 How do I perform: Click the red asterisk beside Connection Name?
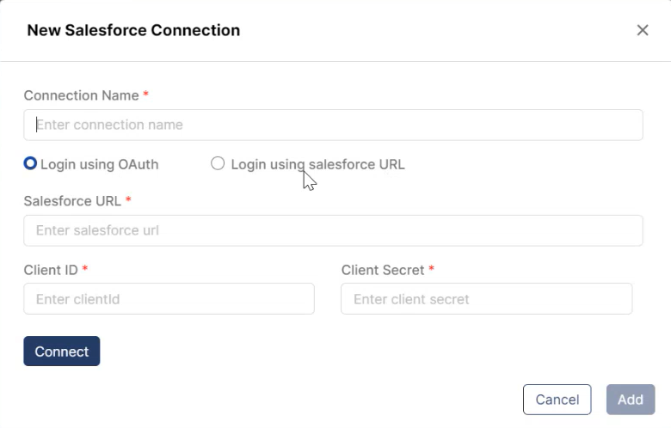pyautogui.click(x=146, y=95)
